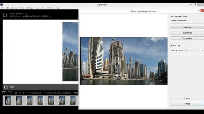204x114 pixels.
Task: Click the Merge button
Action: pos(187,104)
